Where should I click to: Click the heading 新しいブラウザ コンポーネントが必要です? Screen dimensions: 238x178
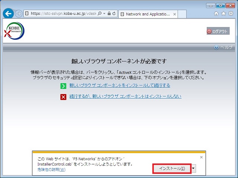pyautogui.click(x=119, y=61)
